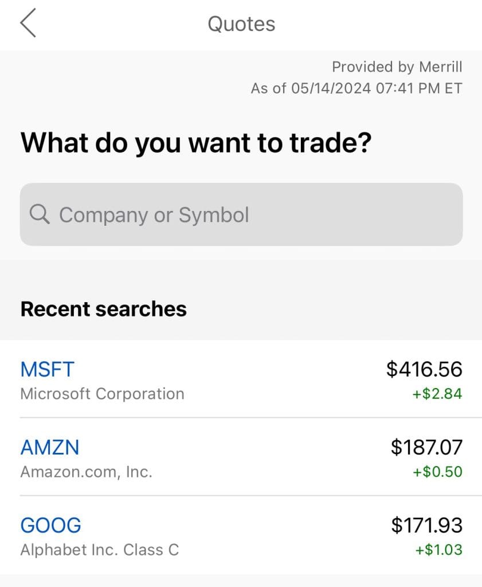Tap the Recent searches section header
This screenshot has width=482, height=587.
tap(104, 309)
